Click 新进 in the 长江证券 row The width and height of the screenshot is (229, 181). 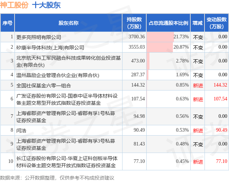coord(198,162)
